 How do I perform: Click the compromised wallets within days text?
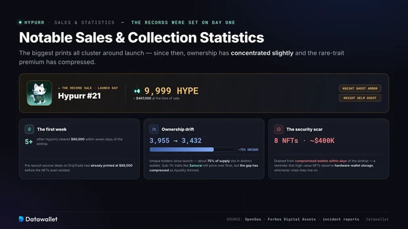coord(321,161)
